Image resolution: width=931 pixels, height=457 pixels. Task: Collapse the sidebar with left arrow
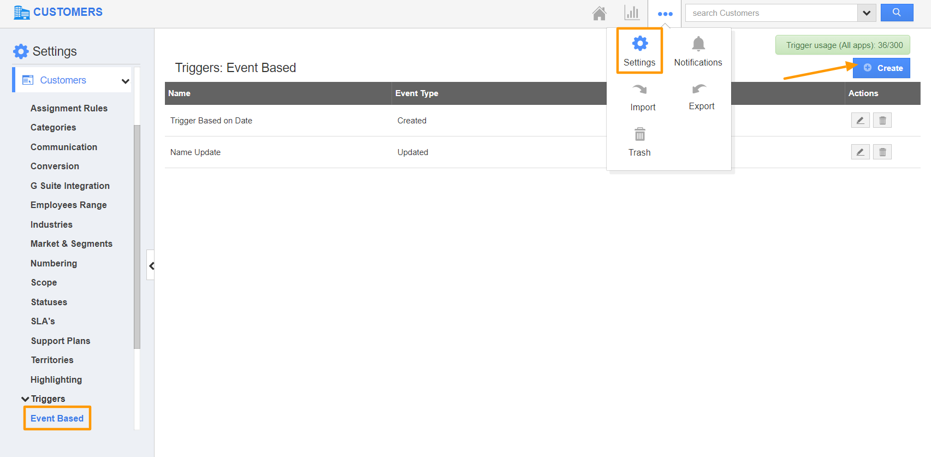pyautogui.click(x=151, y=265)
